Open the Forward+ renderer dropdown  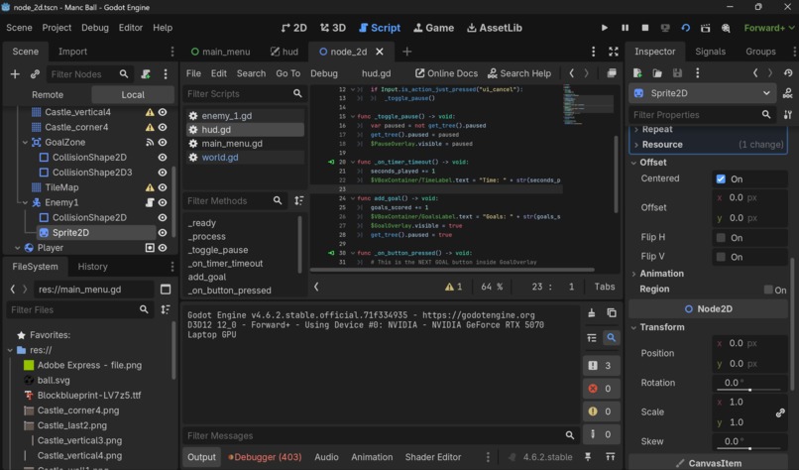(769, 28)
